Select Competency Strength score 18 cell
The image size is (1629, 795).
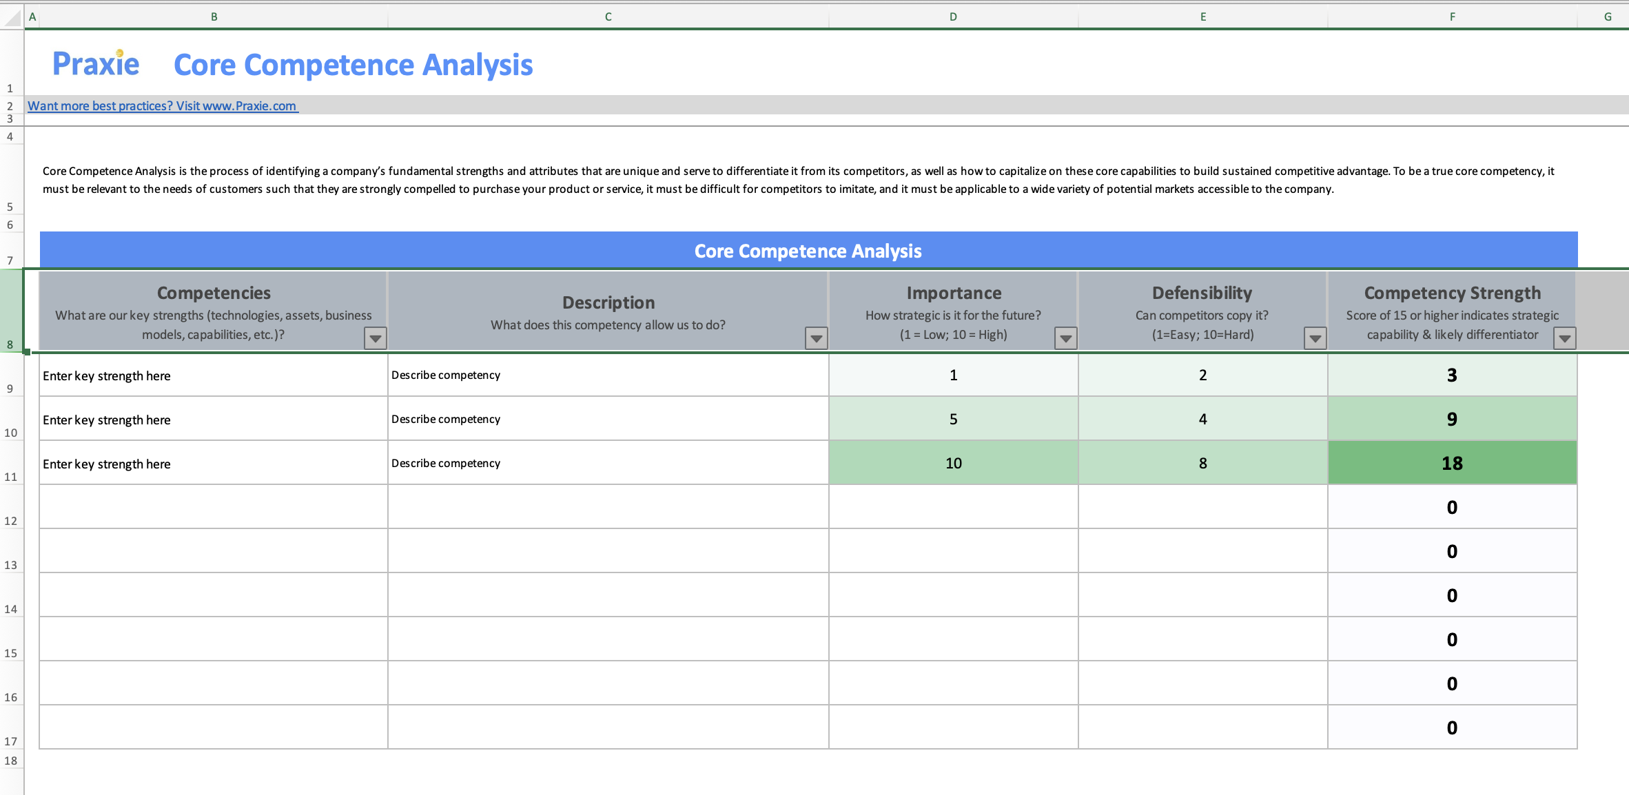coord(1453,464)
